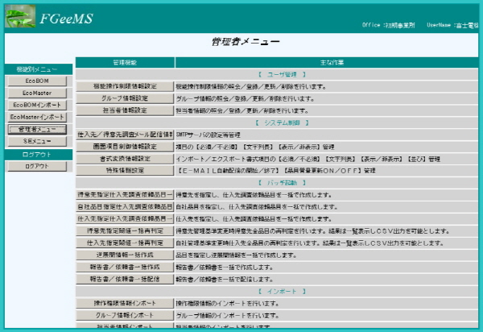Screen dimensions: 483x332
Task: Click 得意先指定閾値一括再判定 button
Action: coord(125,230)
